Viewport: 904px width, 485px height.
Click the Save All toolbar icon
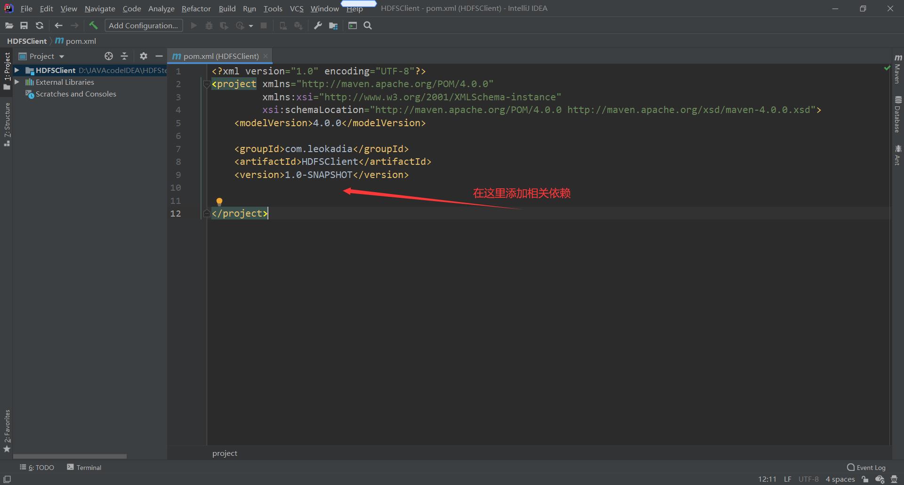24,26
